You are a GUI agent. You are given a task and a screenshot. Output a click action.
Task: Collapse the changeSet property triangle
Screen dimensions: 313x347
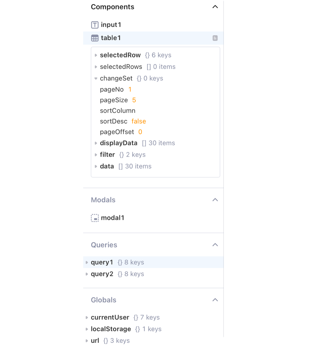pyautogui.click(x=96, y=79)
